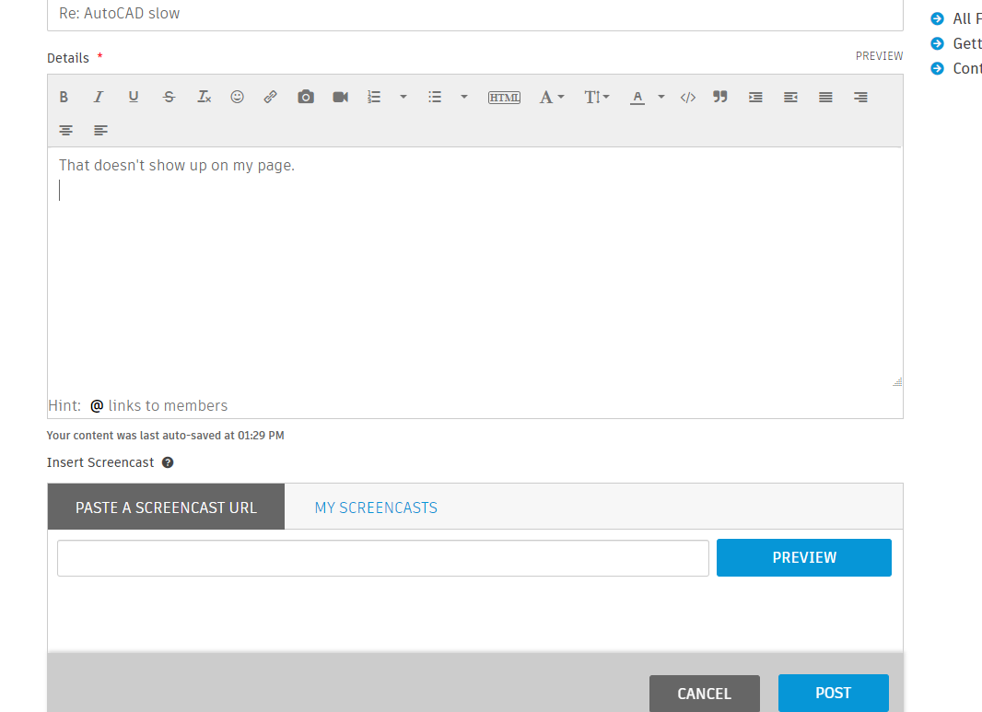Click PREVIEW above the editor toolbar
The width and height of the screenshot is (982, 712).
(x=879, y=56)
